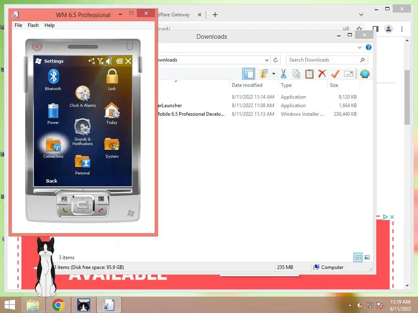Click the right softkey hardware grid button
The image size is (418, 313).
coord(101,199)
